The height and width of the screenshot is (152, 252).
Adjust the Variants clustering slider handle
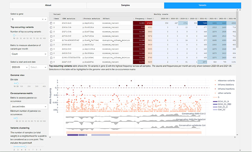pos(25,147)
